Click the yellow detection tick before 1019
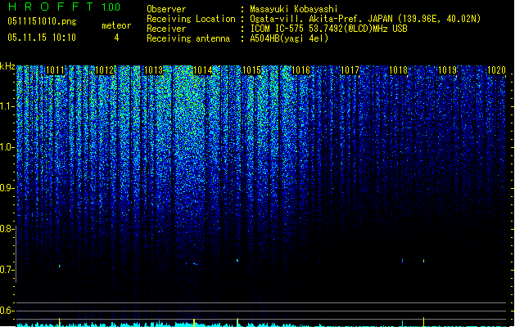515x327 pixels. (x=423, y=321)
